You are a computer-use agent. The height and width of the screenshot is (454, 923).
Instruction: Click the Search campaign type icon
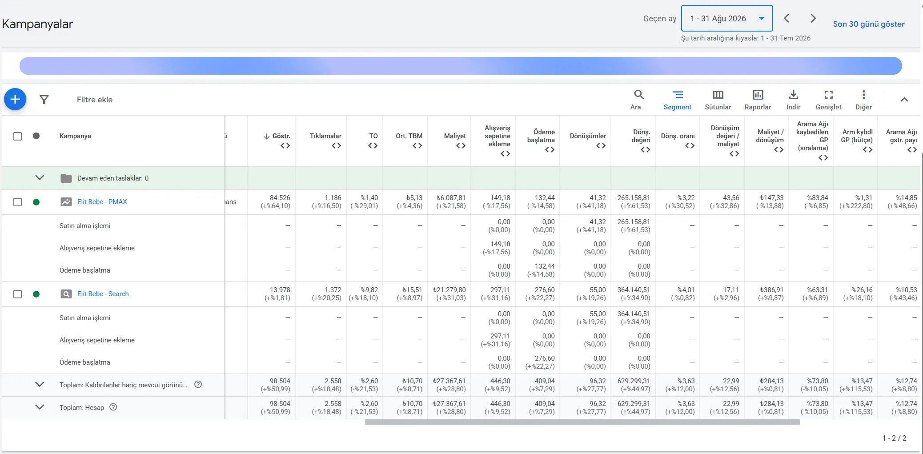coord(66,294)
